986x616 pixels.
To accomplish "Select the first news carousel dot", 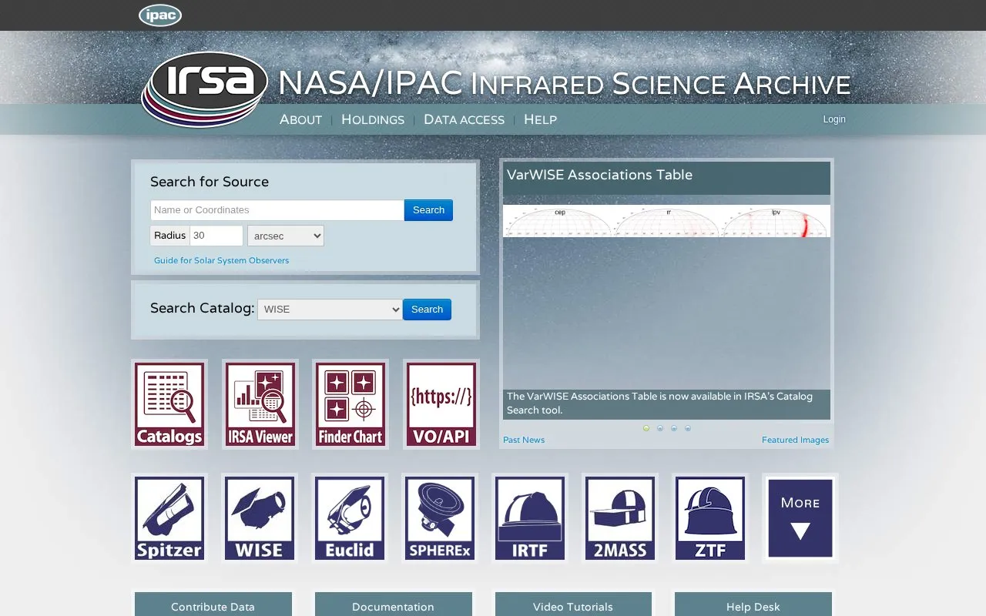I will coord(646,428).
